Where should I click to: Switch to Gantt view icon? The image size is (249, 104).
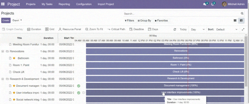[241, 21]
